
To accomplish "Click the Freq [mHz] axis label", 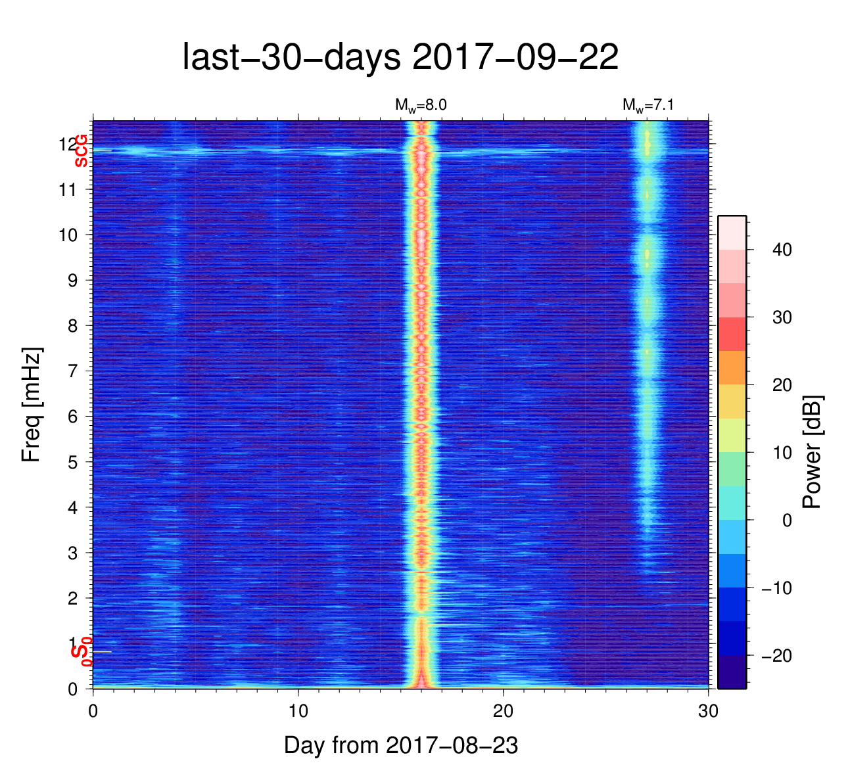I will pos(32,405).
